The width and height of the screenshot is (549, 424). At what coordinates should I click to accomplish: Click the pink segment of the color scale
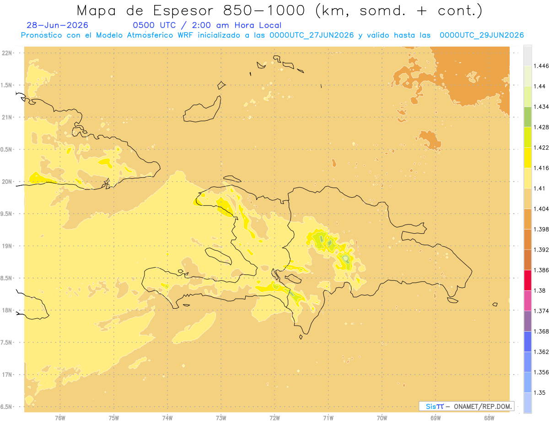tap(527, 301)
